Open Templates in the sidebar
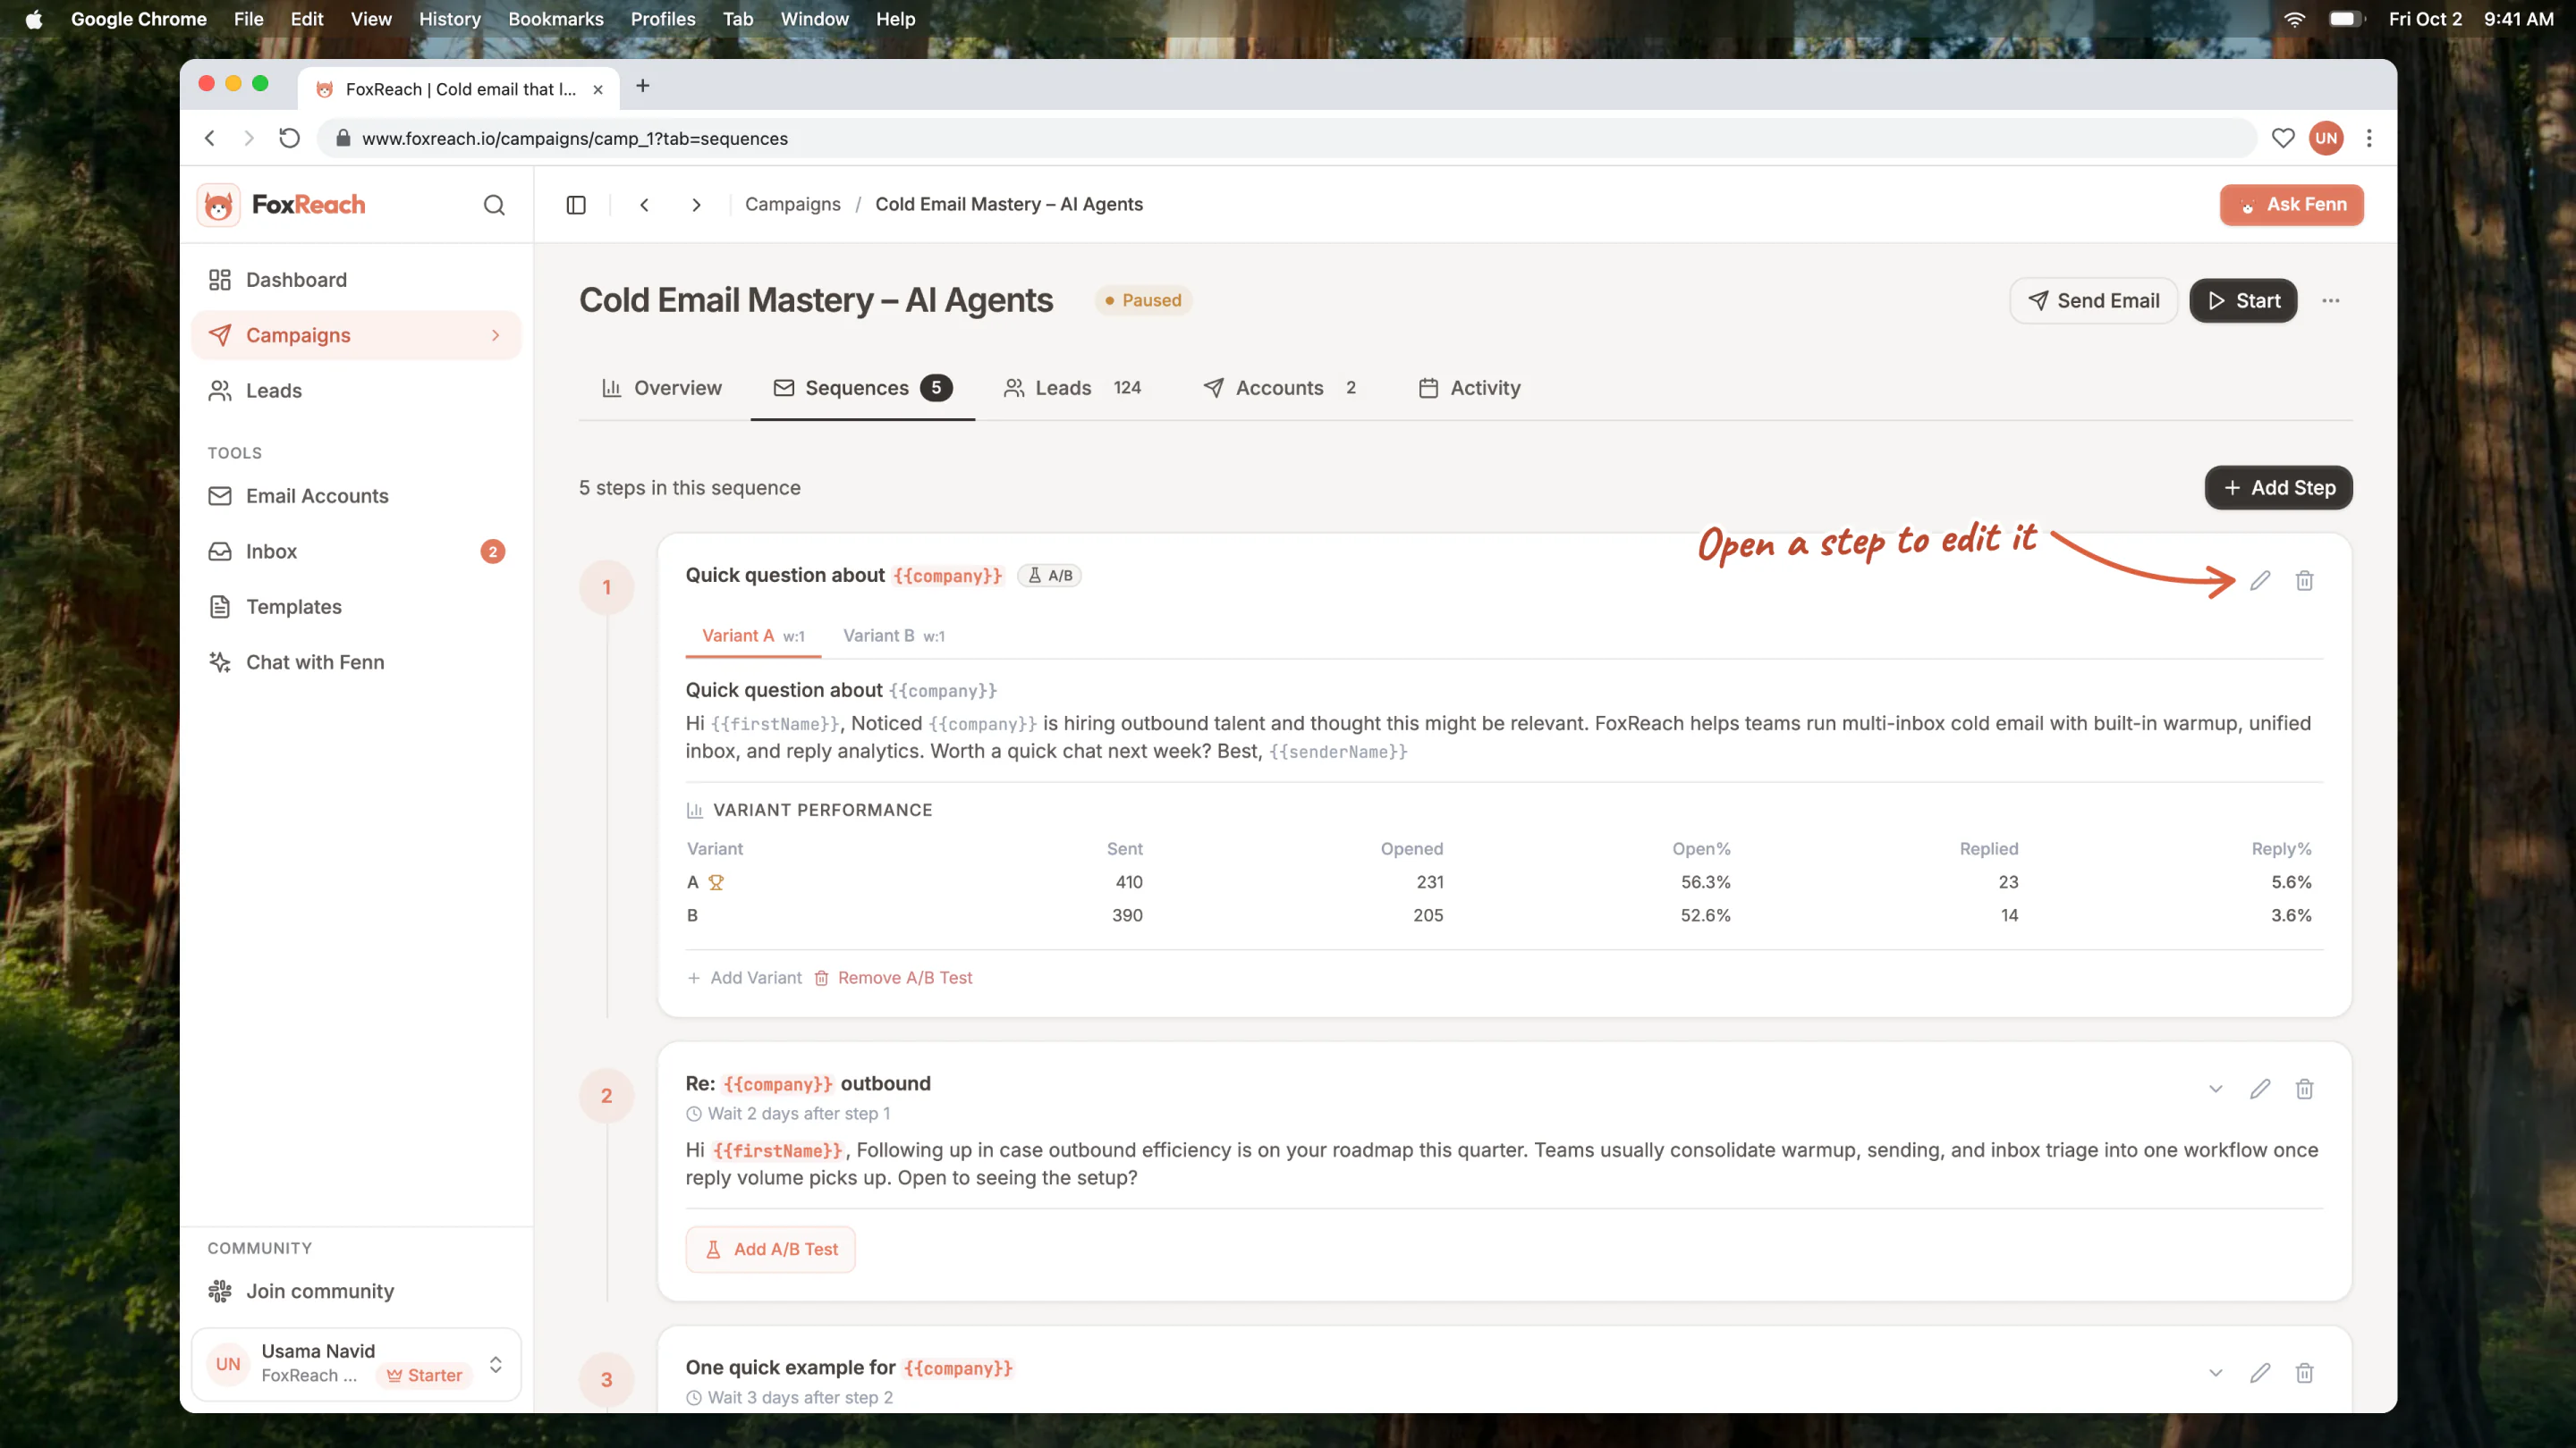The width and height of the screenshot is (2576, 1448). pos(356,607)
